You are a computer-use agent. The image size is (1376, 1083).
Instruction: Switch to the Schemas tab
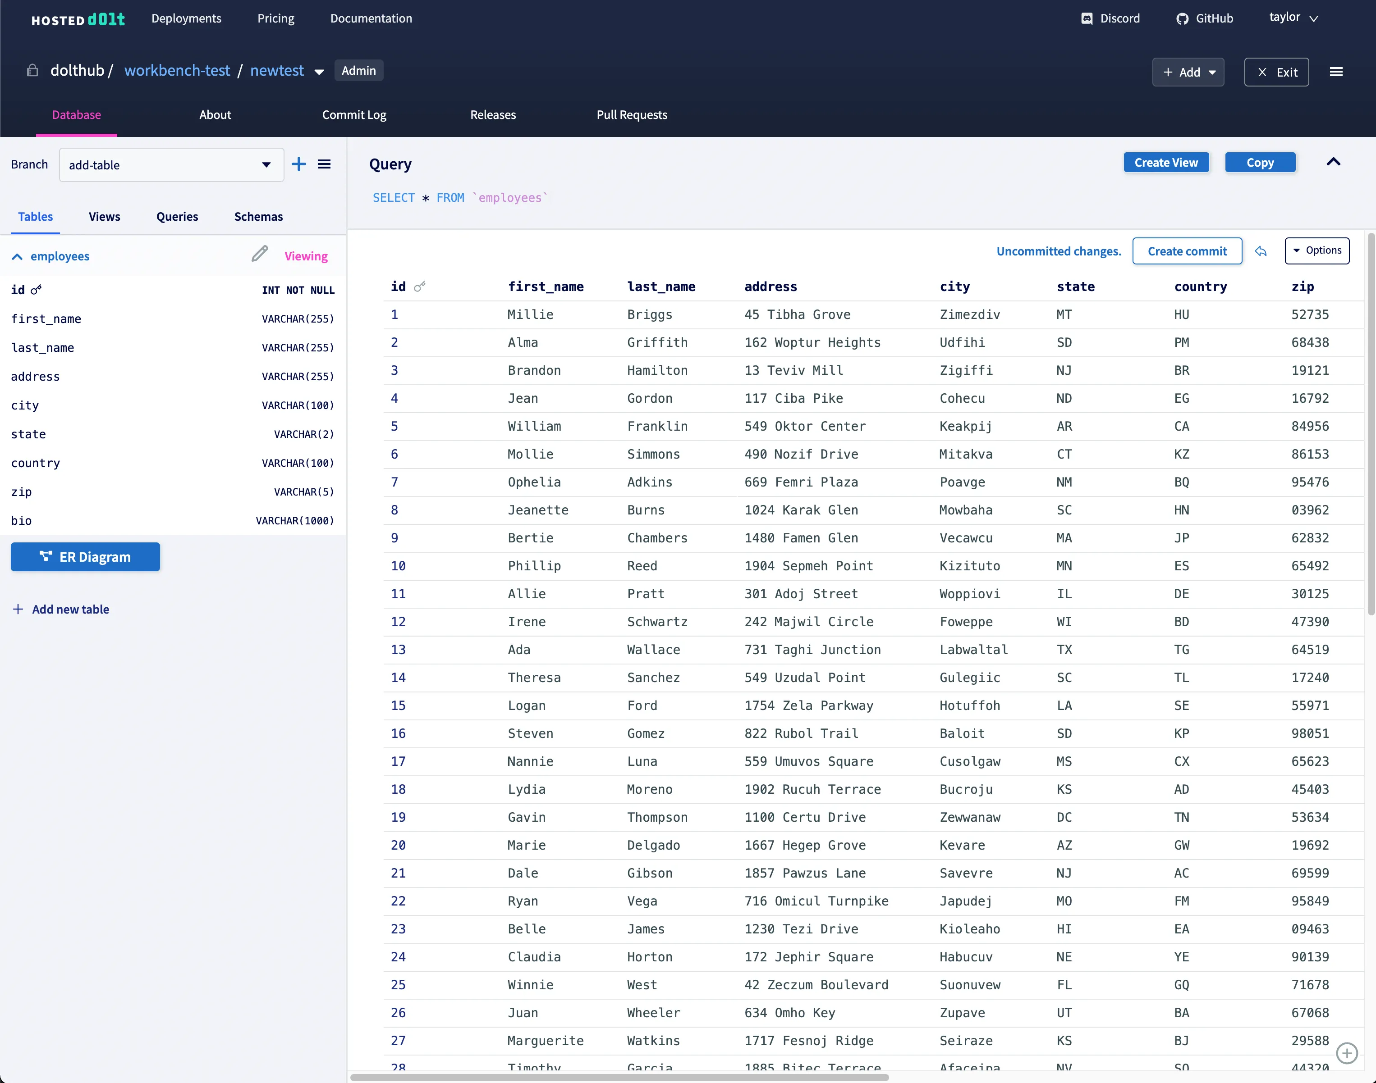tap(258, 217)
